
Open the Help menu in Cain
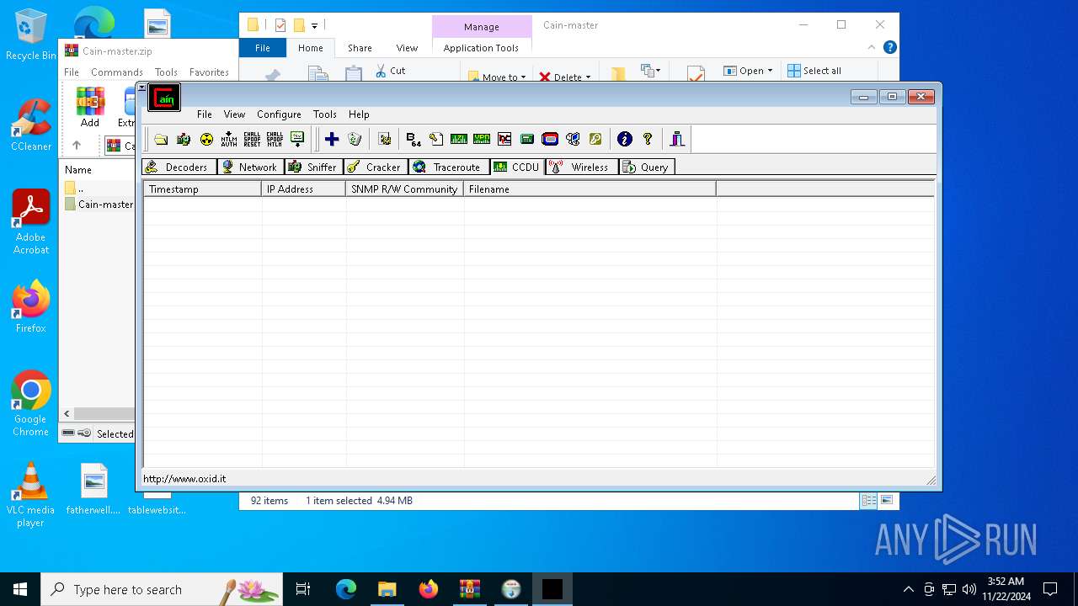pyautogui.click(x=359, y=114)
